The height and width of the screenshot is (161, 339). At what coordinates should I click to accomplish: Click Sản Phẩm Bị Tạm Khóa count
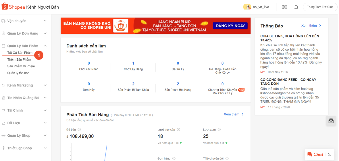click(x=133, y=84)
